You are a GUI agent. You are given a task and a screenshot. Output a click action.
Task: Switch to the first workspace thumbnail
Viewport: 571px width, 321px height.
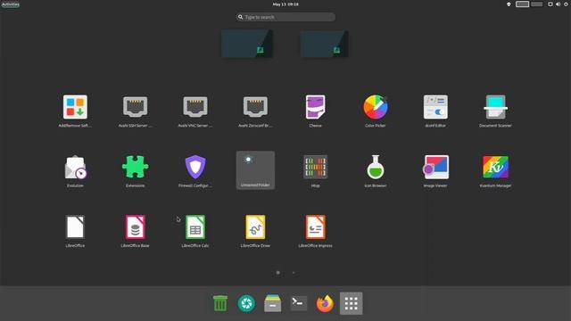coord(247,44)
